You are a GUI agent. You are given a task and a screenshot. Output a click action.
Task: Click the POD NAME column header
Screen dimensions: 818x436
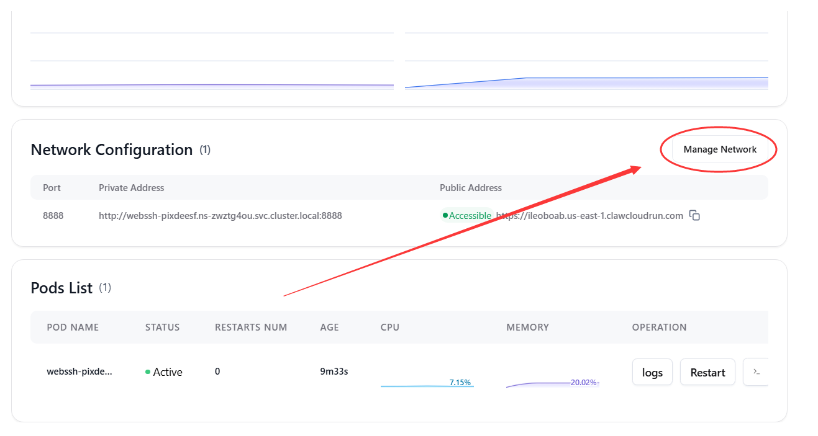73,327
